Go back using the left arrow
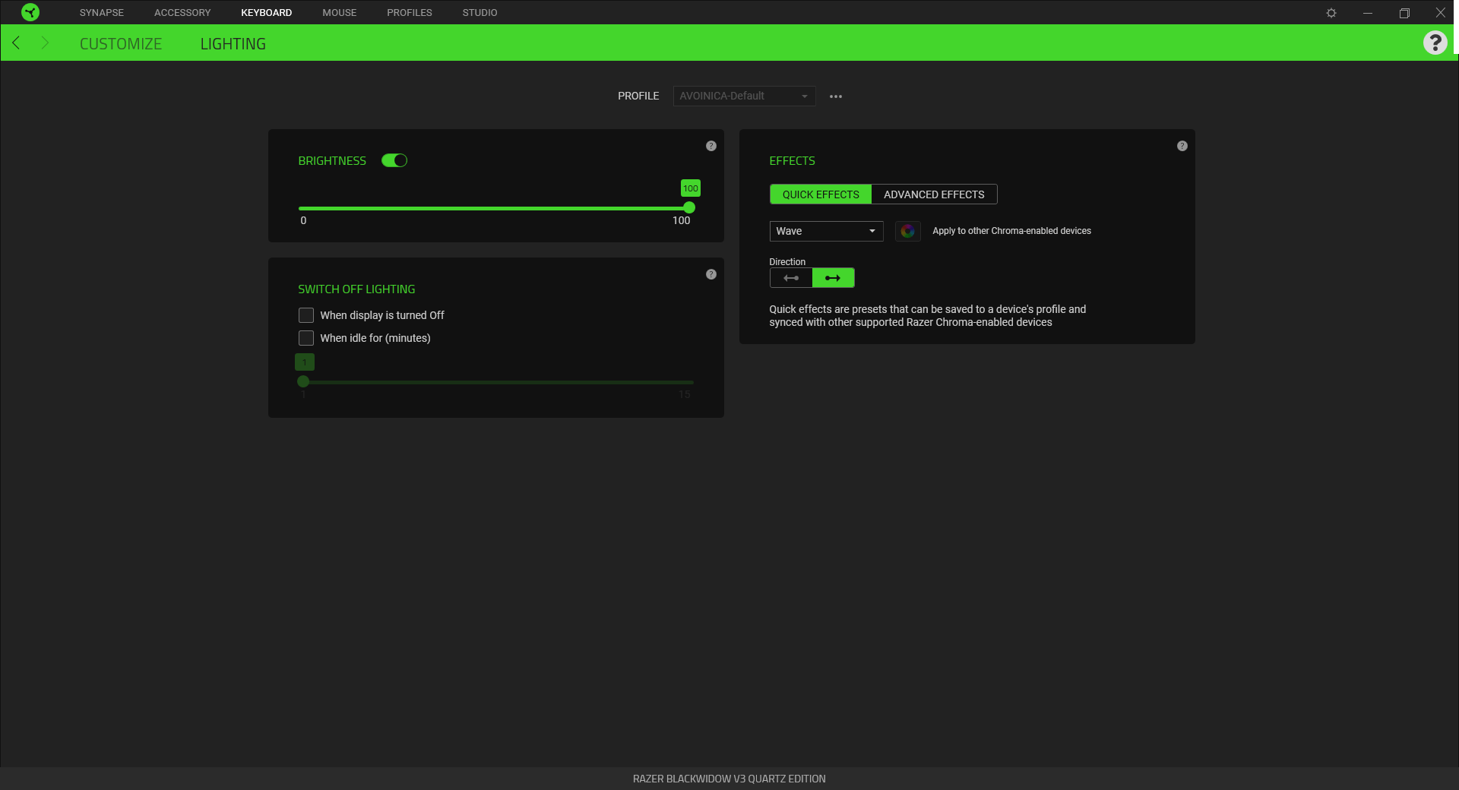The image size is (1459, 790). click(16, 43)
